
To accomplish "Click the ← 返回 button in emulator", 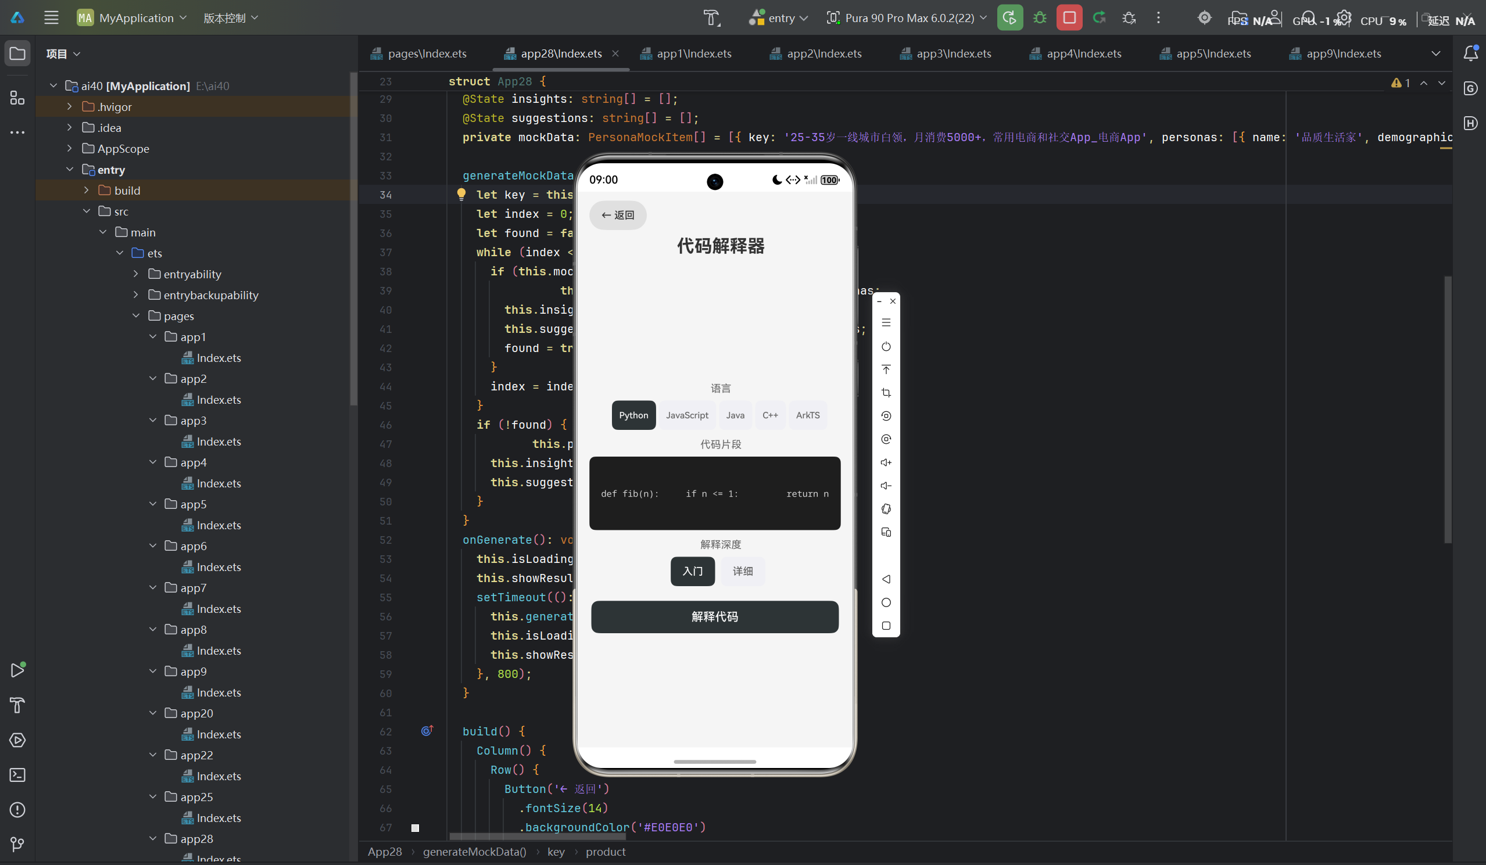I will coord(618,215).
